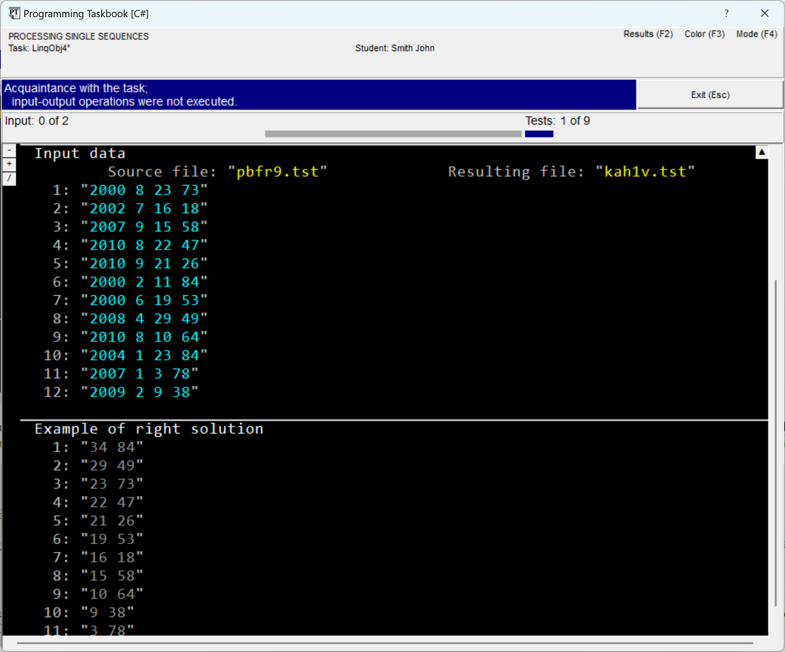Click the resulting file name "kah1v.tst"
This screenshot has width=785, height=652.
[x=645, y=172]
